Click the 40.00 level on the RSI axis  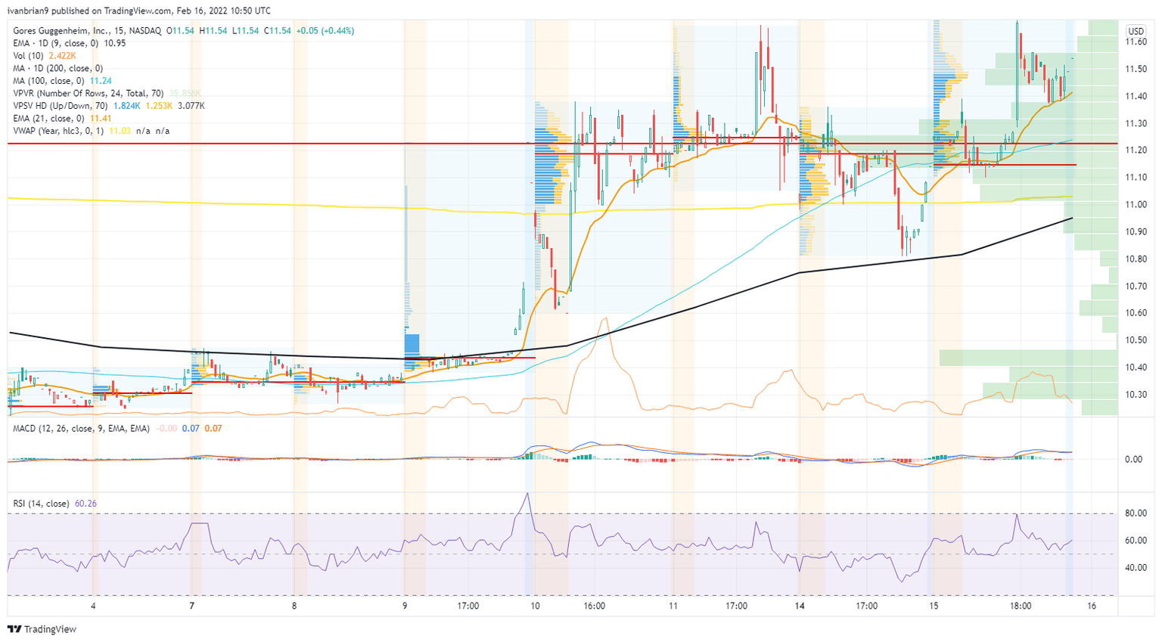[1136, 568]
